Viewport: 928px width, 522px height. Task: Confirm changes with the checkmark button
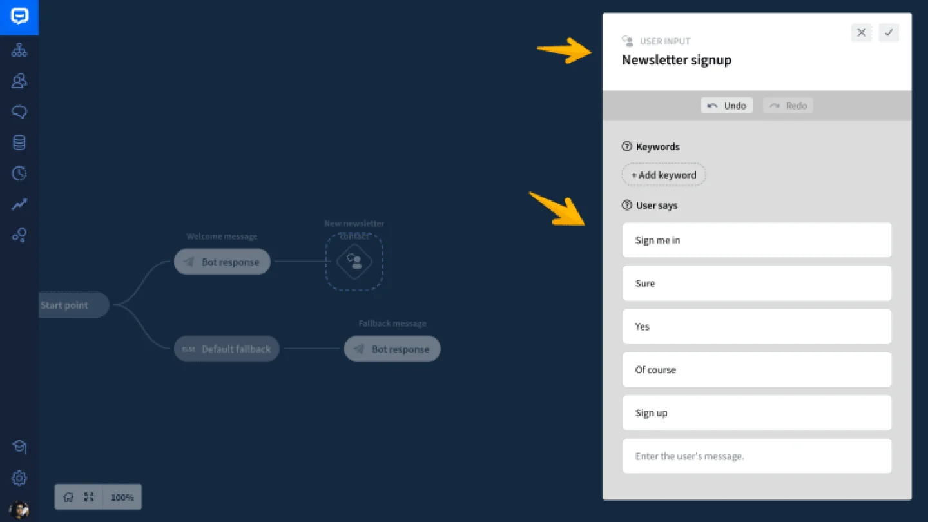tap(889, 32)
